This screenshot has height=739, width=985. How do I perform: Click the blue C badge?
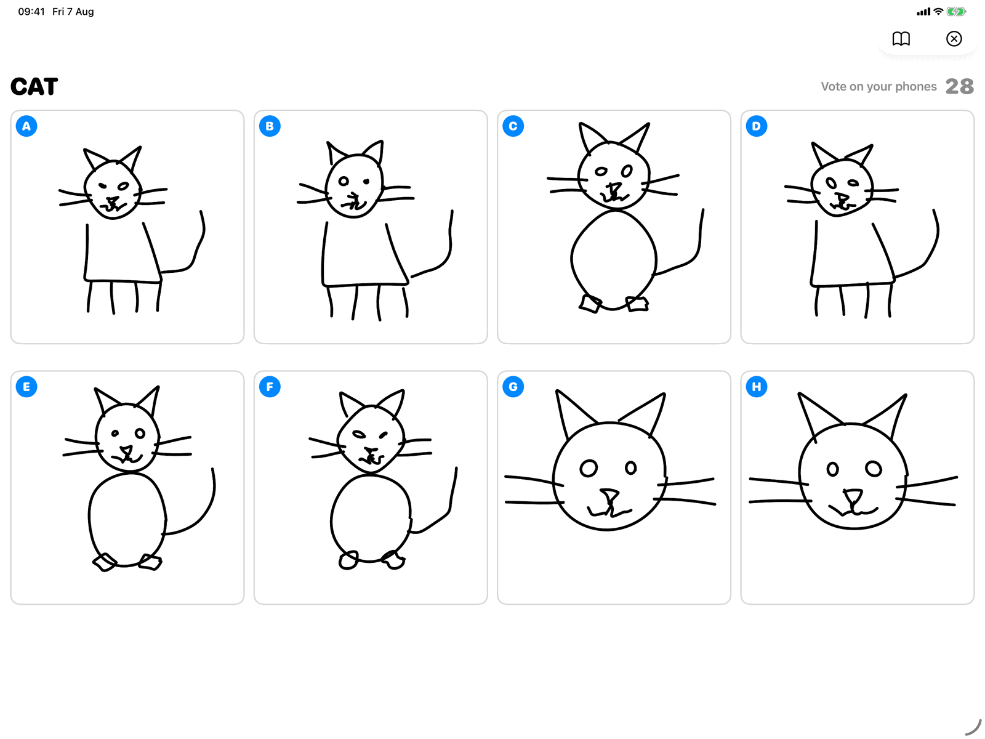[513, 126]
